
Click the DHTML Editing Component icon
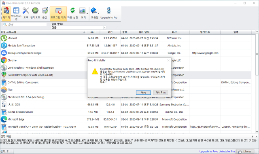pos(4,82)
